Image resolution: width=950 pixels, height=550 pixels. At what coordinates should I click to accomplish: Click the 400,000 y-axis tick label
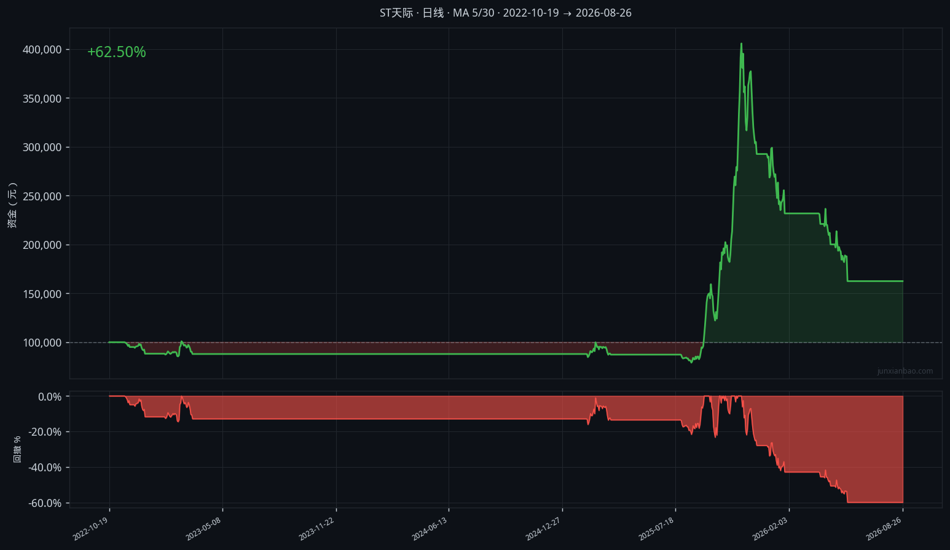(x=42, y=50)
